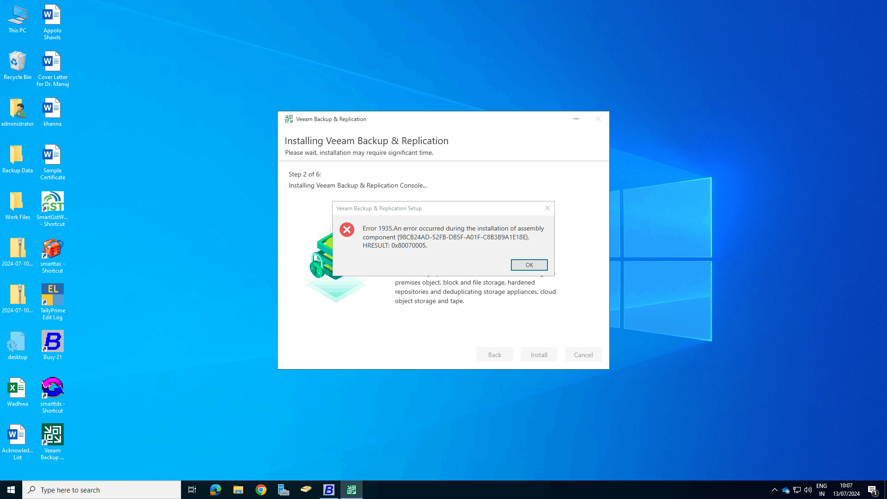Open File Explorer from the taskbar
The height and width of the screenshot is (499, 887).
[238, 490]
